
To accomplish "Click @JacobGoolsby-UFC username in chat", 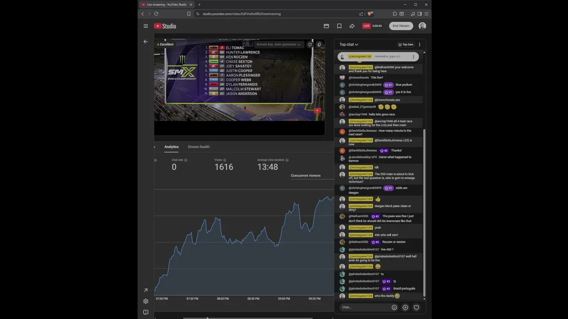I will [363, 157].
